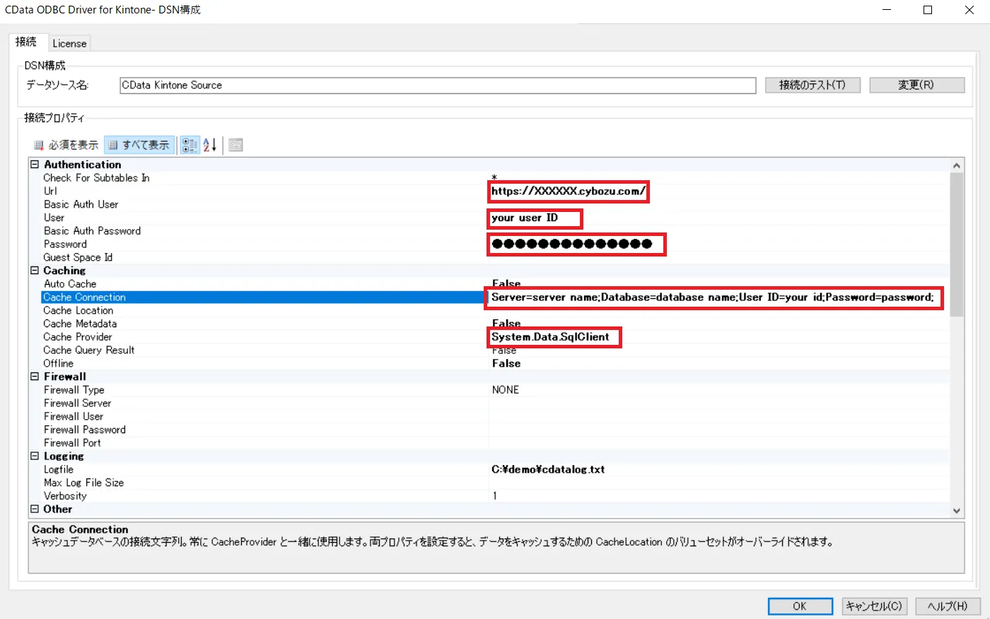Click the データソース名 input field

click(437, 85)
